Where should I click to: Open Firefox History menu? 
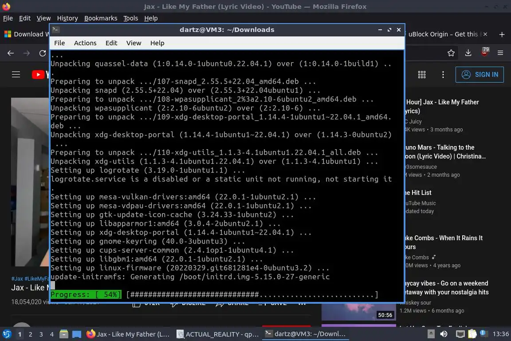click(x=67, y=18)
